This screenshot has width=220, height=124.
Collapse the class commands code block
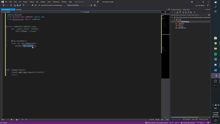[6, 27]
